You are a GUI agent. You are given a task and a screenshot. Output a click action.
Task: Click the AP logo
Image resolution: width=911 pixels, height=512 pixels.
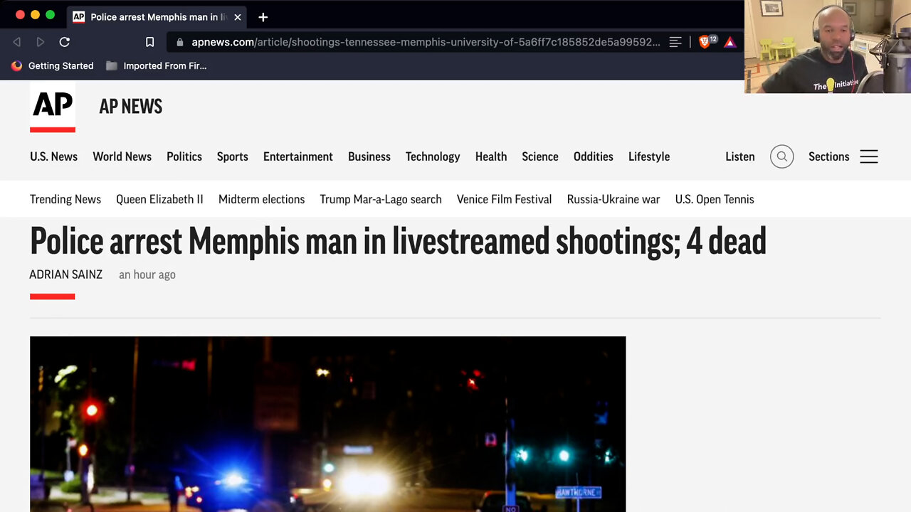53,107
